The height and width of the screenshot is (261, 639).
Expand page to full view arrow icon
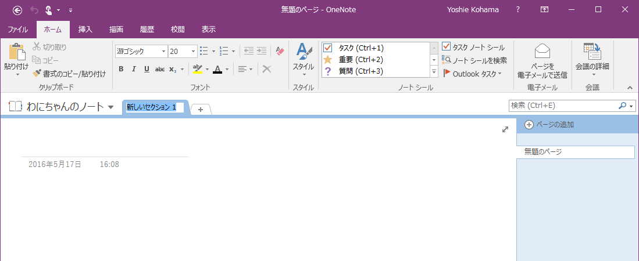pos(505,129)
